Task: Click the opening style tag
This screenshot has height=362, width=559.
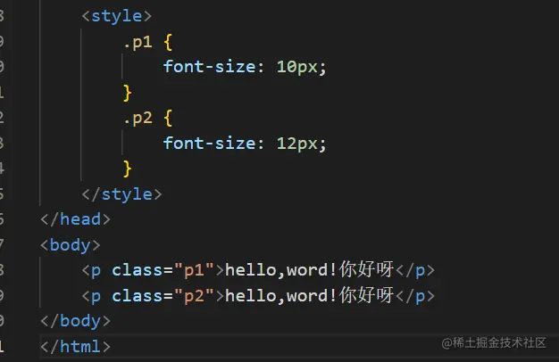Action: pos(117,16)
